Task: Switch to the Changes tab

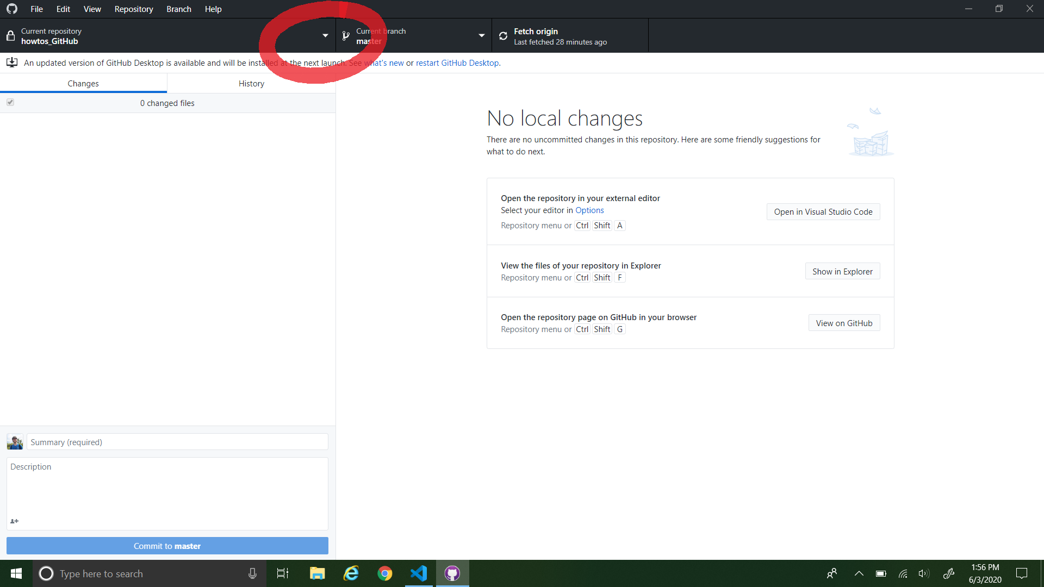Action: click(x=83, y=83)
